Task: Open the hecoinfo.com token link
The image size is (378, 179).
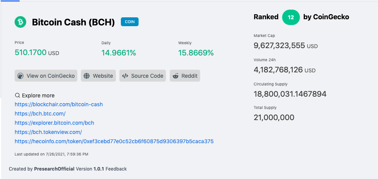Action: point(114,141)
